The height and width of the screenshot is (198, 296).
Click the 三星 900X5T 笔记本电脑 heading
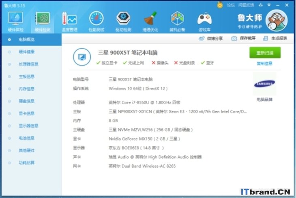pyautogui.click(x=128, y=53)
